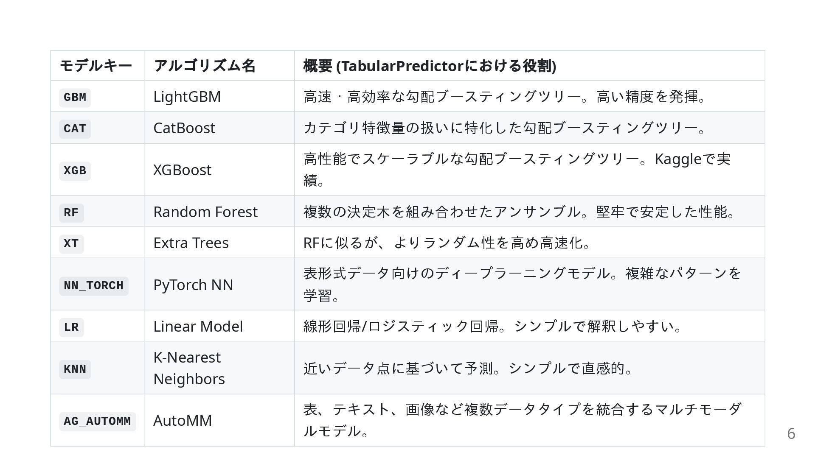Click the CatBoost algorithm name

click(x=184, y=128)
